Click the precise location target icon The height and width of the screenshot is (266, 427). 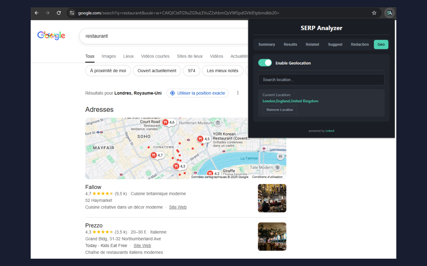(x=172, y=93)
